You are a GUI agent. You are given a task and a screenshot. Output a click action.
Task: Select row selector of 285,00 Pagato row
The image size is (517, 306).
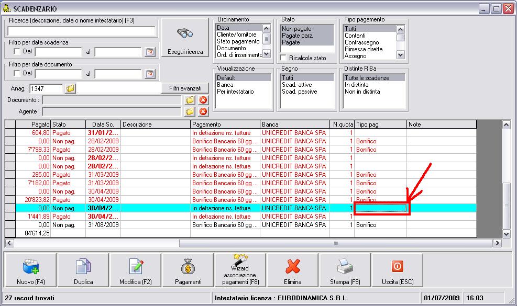click(x=10, y=175)
